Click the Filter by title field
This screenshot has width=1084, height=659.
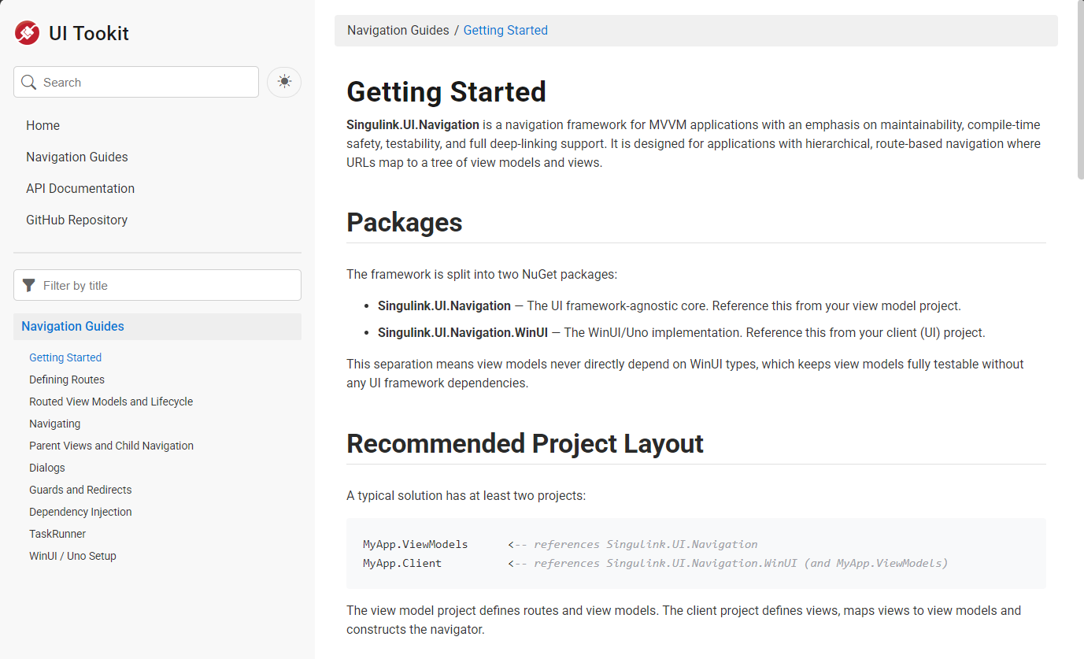click(x=157, y=285)
